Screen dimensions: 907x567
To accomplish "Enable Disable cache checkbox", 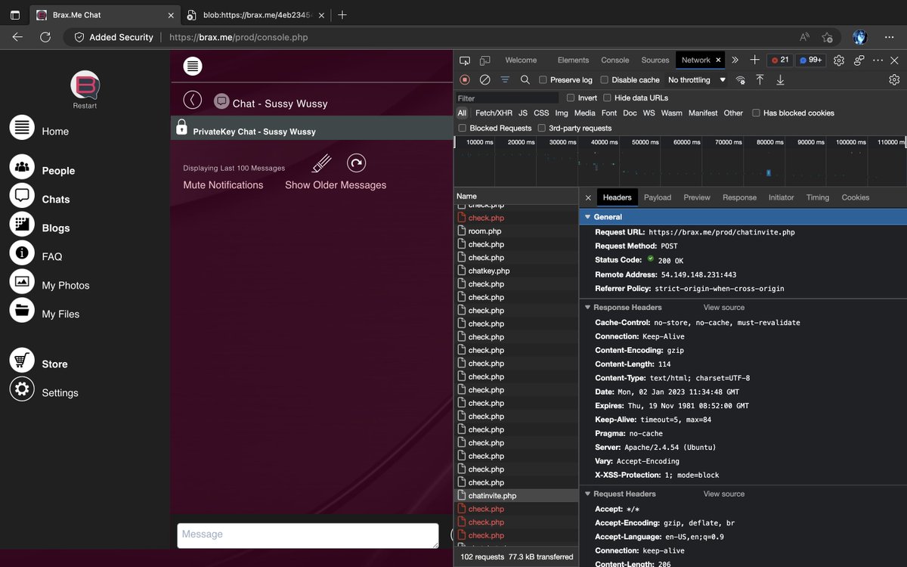I will (x=604, y=79).
